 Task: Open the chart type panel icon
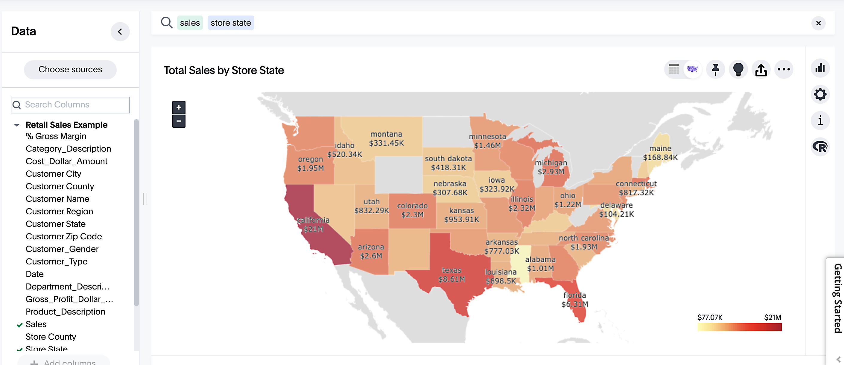820,68
